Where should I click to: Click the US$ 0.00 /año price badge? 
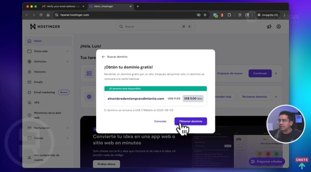pyautogui.click(x=193, y=98)
